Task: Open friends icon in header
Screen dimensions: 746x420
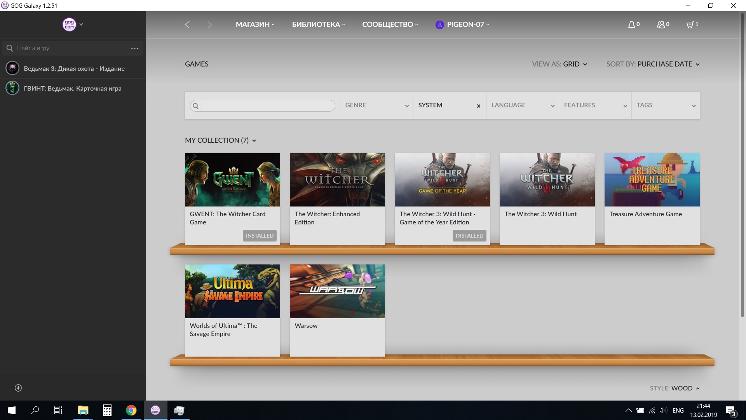Action: click(661, 24)
